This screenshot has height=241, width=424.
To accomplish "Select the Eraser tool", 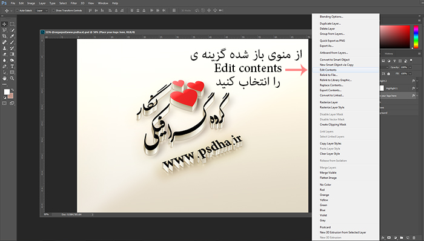I will 4,54.
